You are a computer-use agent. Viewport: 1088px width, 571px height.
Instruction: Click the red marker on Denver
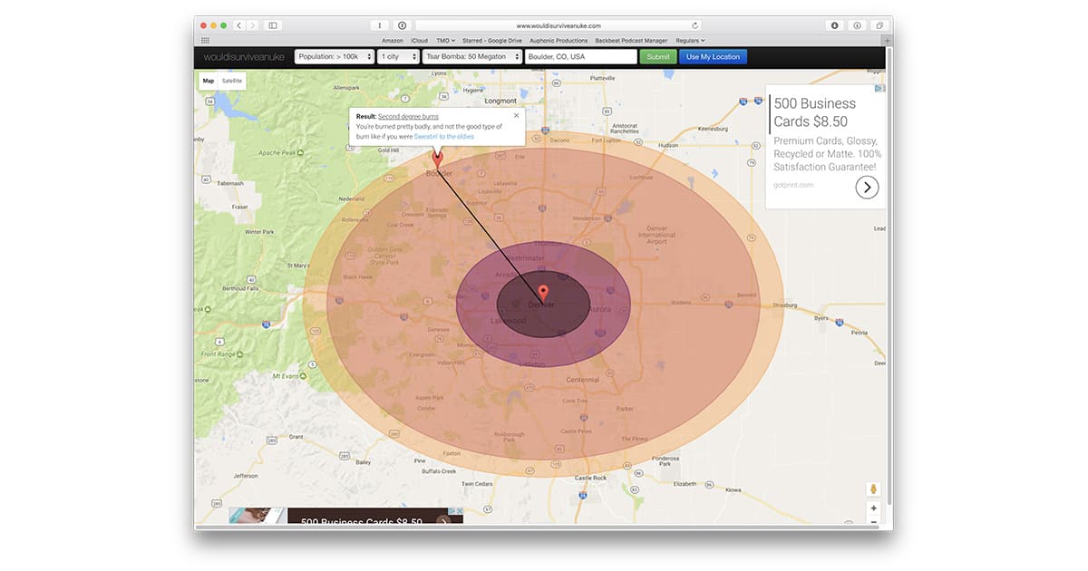pos(544,293)
